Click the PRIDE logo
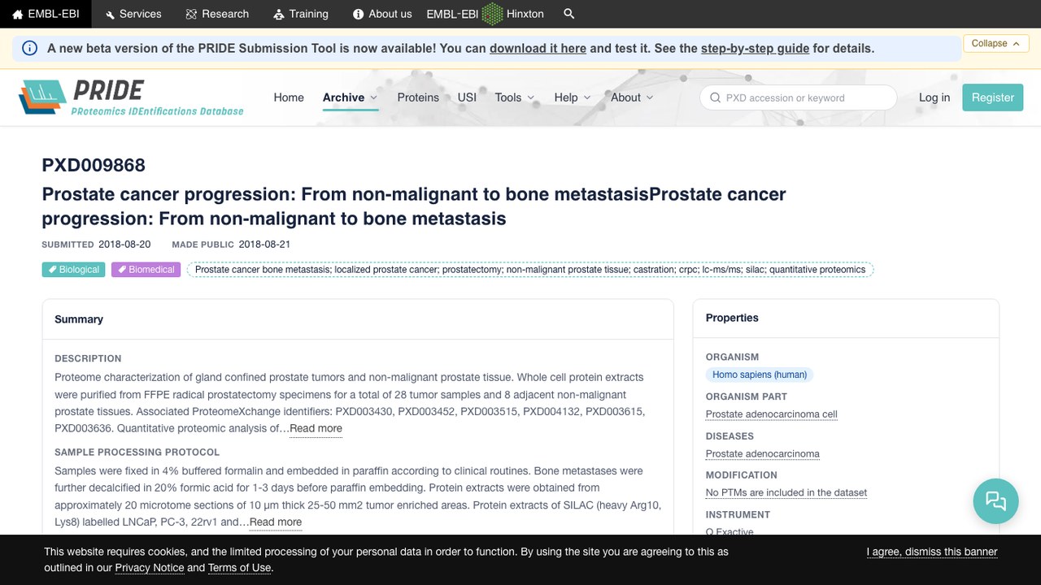This screenshot has width=1041, height=585. [x=131, y=97]
